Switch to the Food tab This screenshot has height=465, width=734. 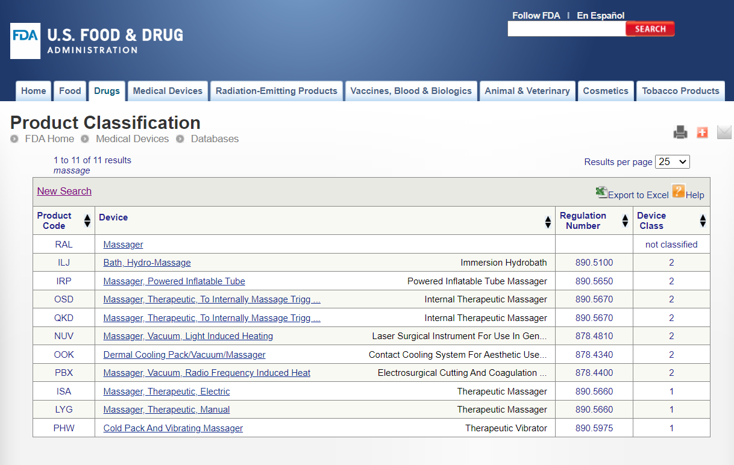point(70,91)
